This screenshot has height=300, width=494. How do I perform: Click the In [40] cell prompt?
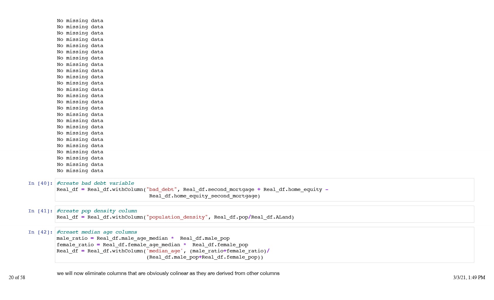pos(40,183)
